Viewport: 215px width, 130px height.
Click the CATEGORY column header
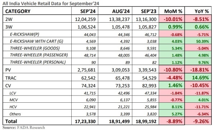tap(18, 11)
